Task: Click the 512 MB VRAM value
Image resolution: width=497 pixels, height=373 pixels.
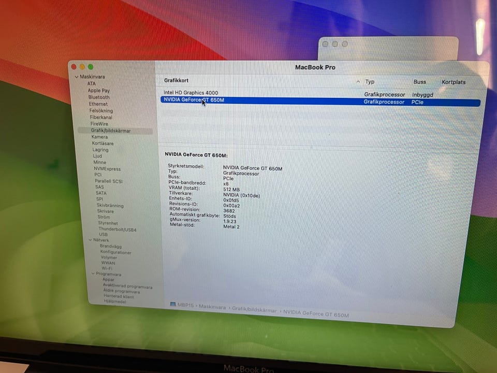Action: coord(231,190)
